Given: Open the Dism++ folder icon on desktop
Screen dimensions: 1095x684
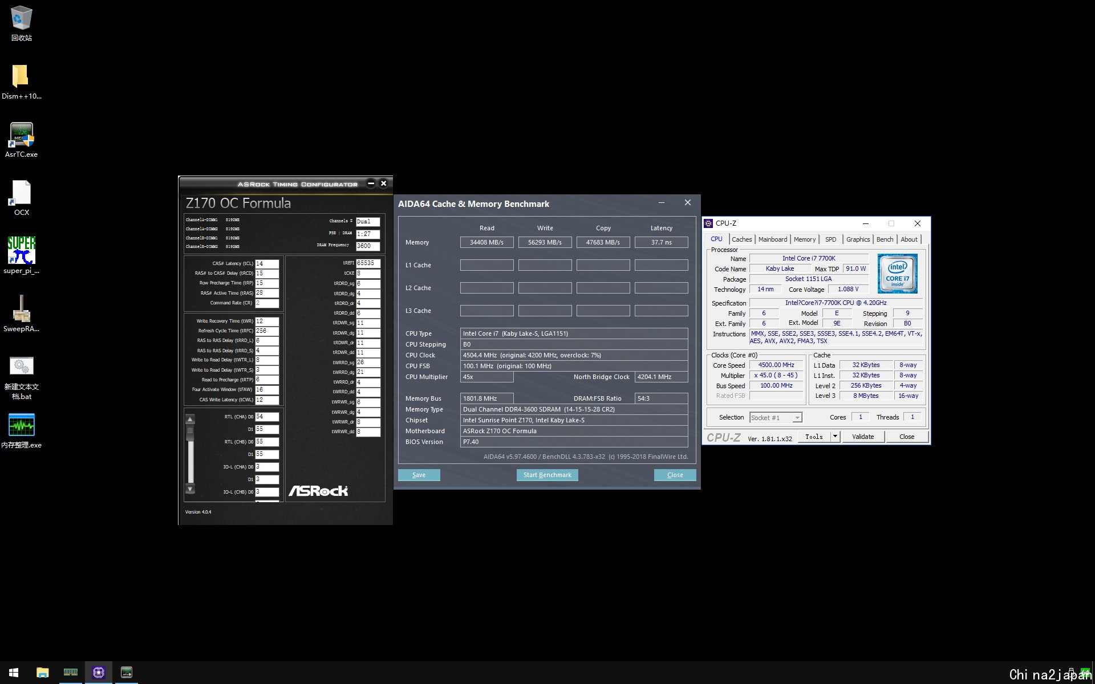Looking at the screenshot, I should tap(21, 81).
